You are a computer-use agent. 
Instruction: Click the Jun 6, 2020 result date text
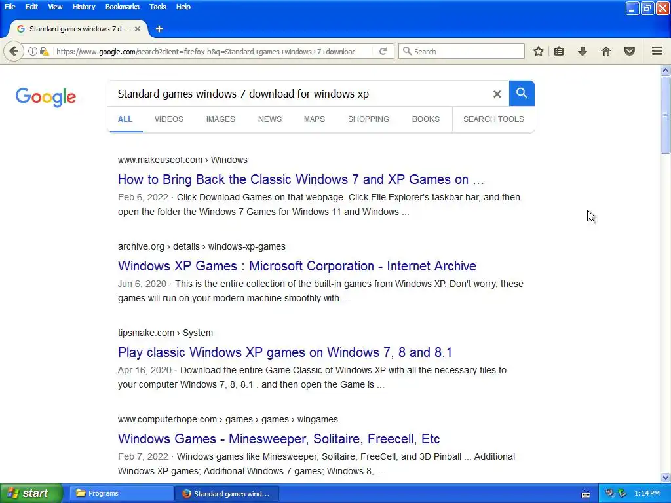point(142,284)
